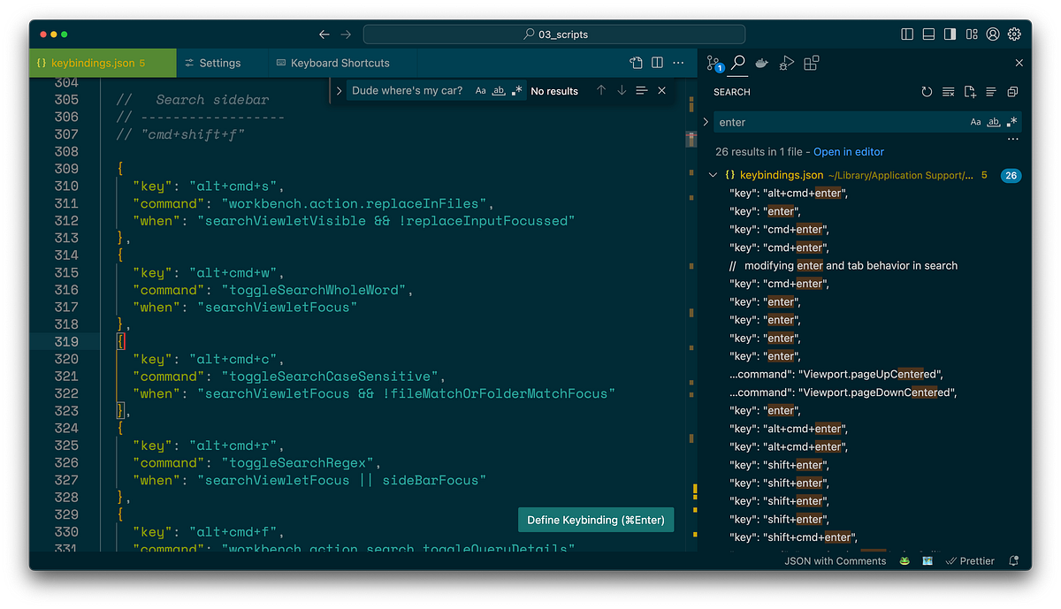Toggle whole word match in the find widget
Viewport: 1061px width, 609px height.
tap(498, 89)
